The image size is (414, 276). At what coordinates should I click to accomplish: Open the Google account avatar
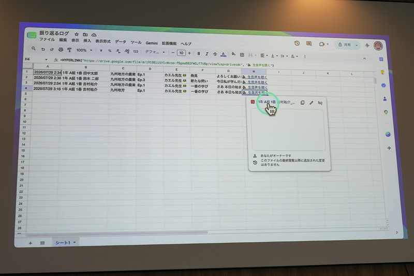click(378, 46)
